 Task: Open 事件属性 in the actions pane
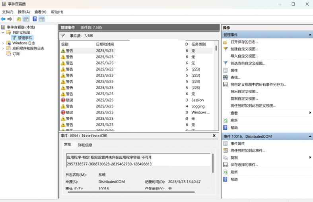coord(237,144)
